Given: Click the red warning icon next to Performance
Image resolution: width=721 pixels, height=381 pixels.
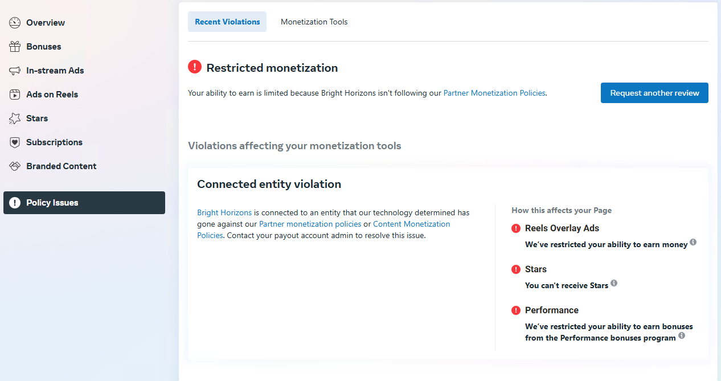Looking at the screenshot, I should (516, 310).
